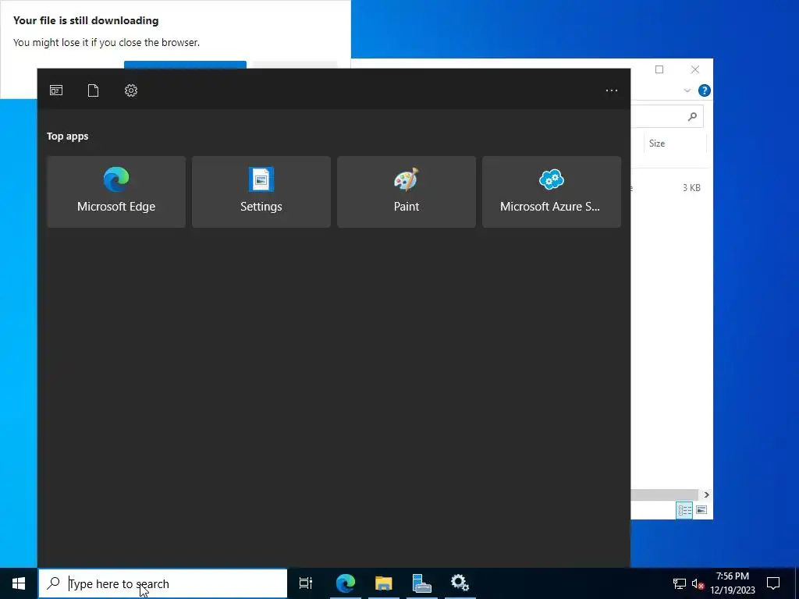This screenshot has height=599, width=799.
Task: Open Microsoft Azure tile in Top apps
Action: (552, 192)
